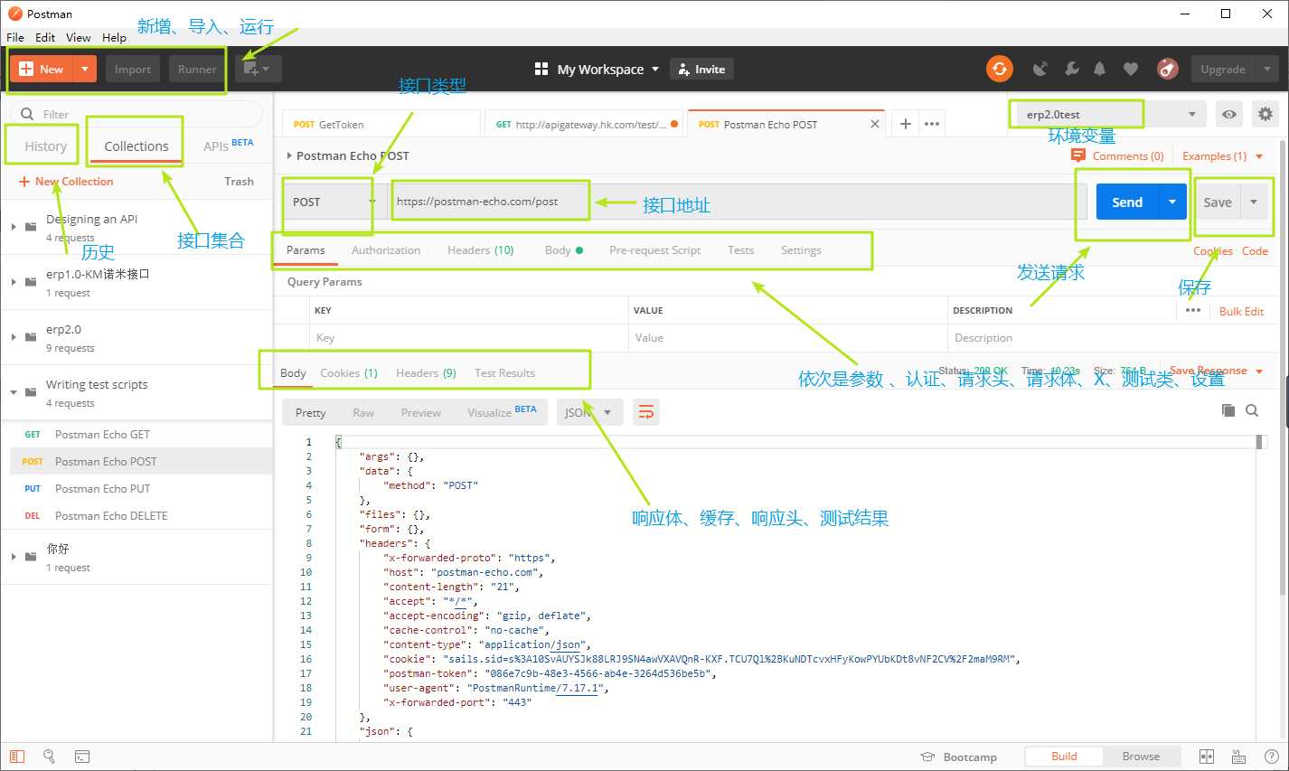1289x771 pixels.
Task: Open the Upgrade dropdown arrow
Action: (1267, 69)
